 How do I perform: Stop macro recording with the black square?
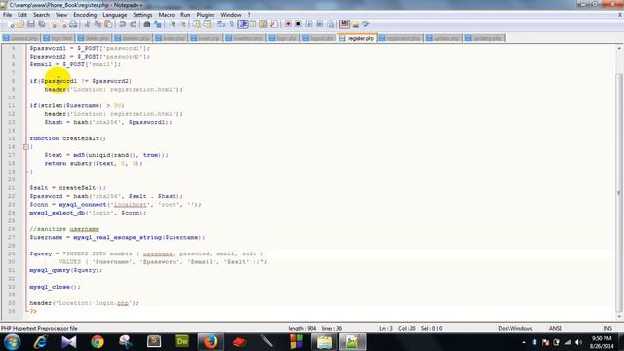tap(298, 24)
